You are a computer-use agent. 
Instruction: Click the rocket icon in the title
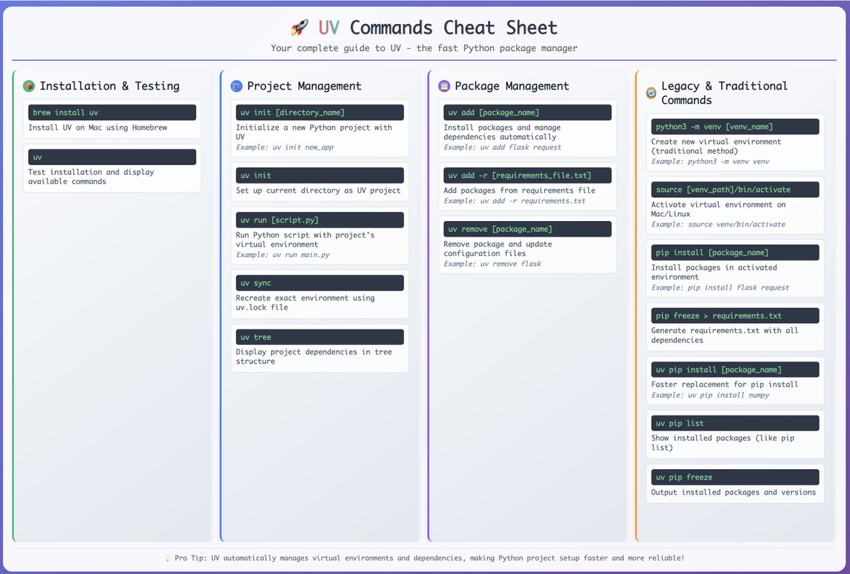click(299, 28)
